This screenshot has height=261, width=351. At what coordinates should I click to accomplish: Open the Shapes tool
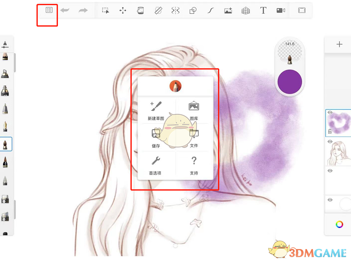pos(194,10)
